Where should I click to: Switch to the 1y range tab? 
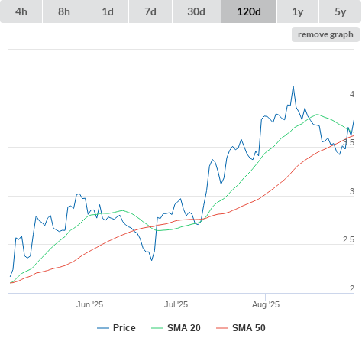(298, 11)
